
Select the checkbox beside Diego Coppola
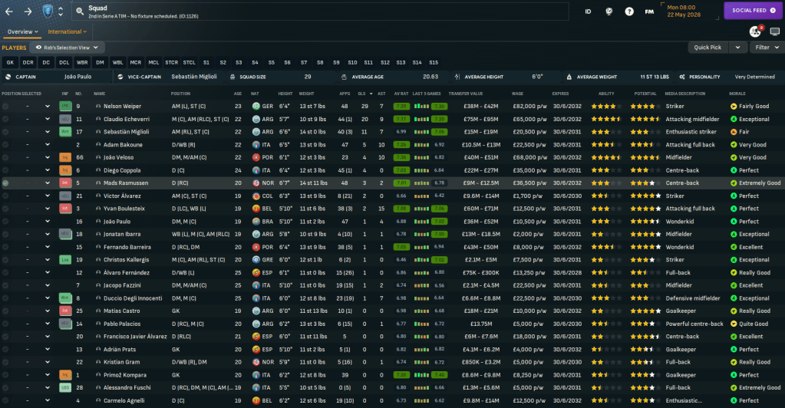point(6,170)
